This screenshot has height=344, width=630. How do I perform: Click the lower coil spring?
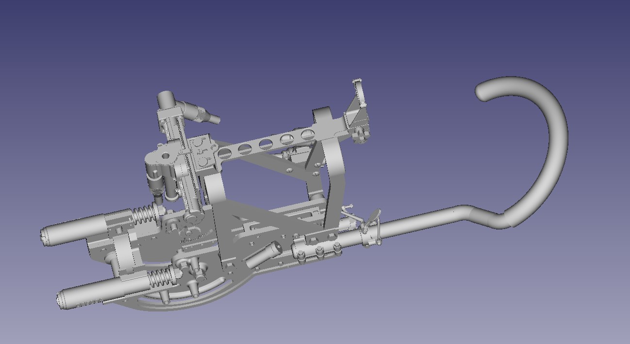click(159, 278)
